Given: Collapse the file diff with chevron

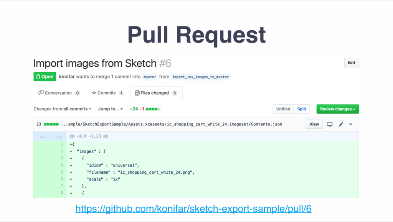Looking at the screenshot, I should point(351,124).
